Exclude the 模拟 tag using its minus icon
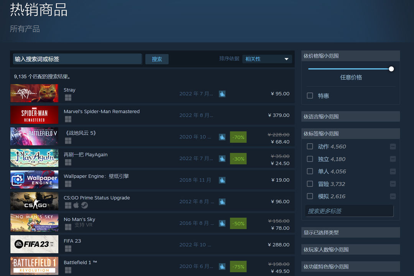 pos(393,196)
